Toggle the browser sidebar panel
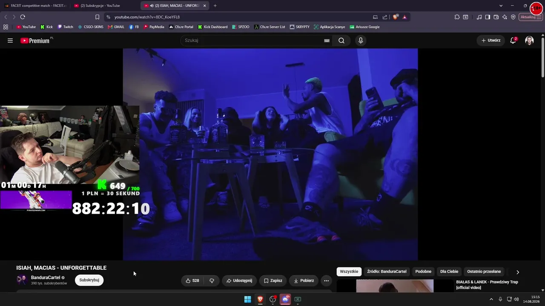The width and height of the screenshot is (545, 306). [488, 17]
